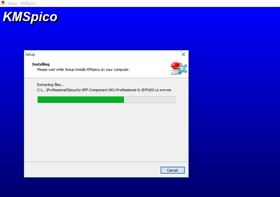
Task: Close the Setup dialog with the X
Action: (x=183, y=54)
